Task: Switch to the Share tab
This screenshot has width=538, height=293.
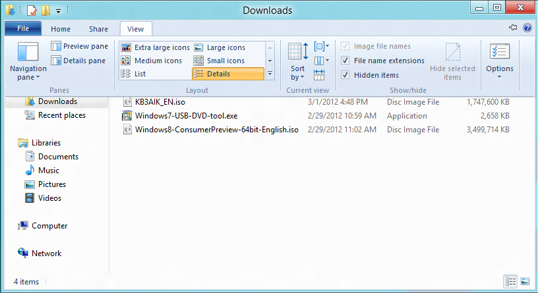Action: tap(98, 29)
